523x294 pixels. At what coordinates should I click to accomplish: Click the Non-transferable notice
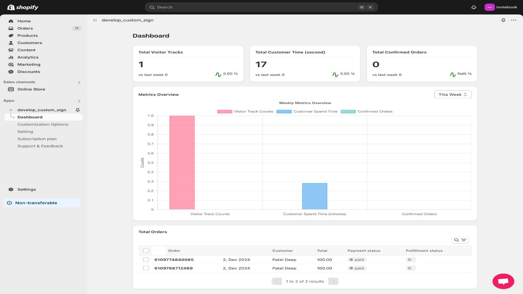(x=36, y=203)
